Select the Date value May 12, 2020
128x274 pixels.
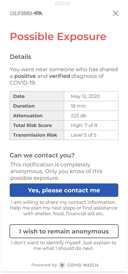pos(85,96)
